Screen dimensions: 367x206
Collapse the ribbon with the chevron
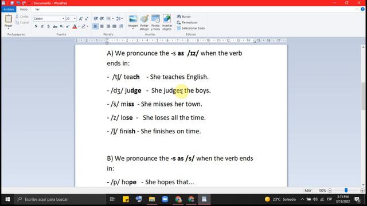[x=357, y=9]
